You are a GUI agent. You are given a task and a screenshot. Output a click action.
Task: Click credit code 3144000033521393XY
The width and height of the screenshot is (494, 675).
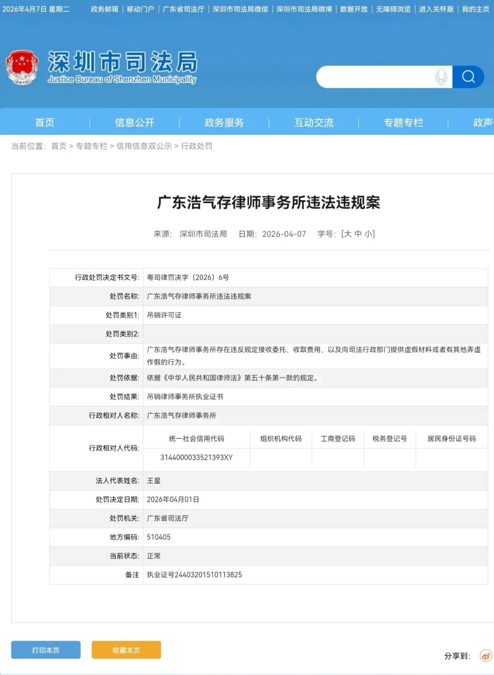click(197, 457)
